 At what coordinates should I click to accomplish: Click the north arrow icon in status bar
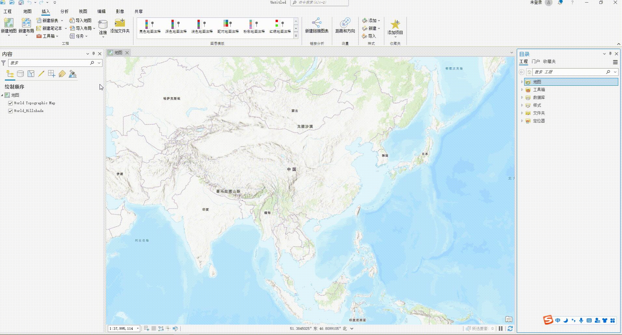176,328
